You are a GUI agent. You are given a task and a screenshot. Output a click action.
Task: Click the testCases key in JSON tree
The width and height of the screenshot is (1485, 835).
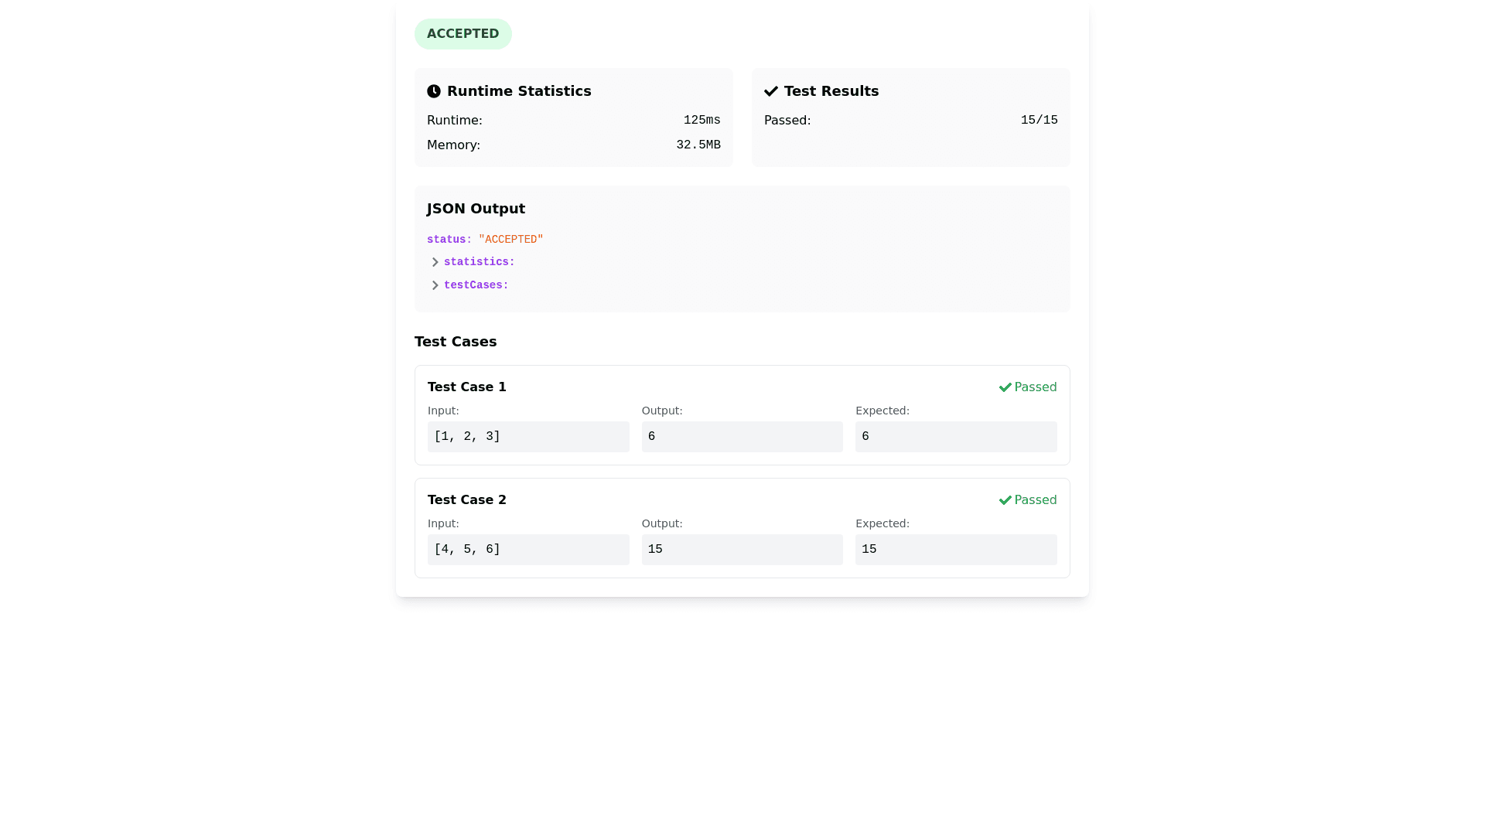(x=476, y=285)
